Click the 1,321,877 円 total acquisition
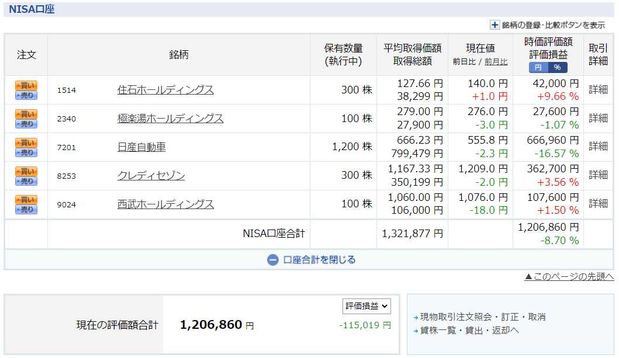The image size is (619, 358). 413,234
